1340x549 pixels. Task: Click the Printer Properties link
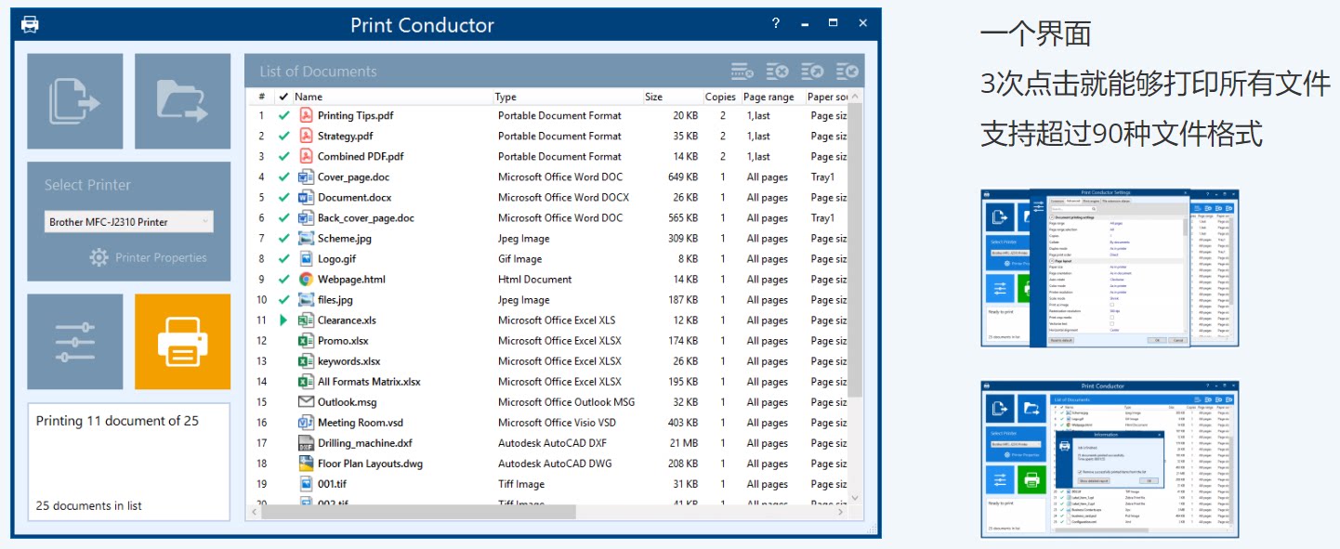coord(161,257)
